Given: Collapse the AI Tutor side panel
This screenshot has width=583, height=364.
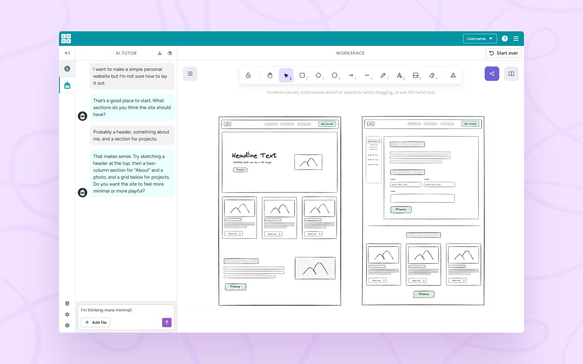Looking at the screenshot, I should (x=67, y=53).
